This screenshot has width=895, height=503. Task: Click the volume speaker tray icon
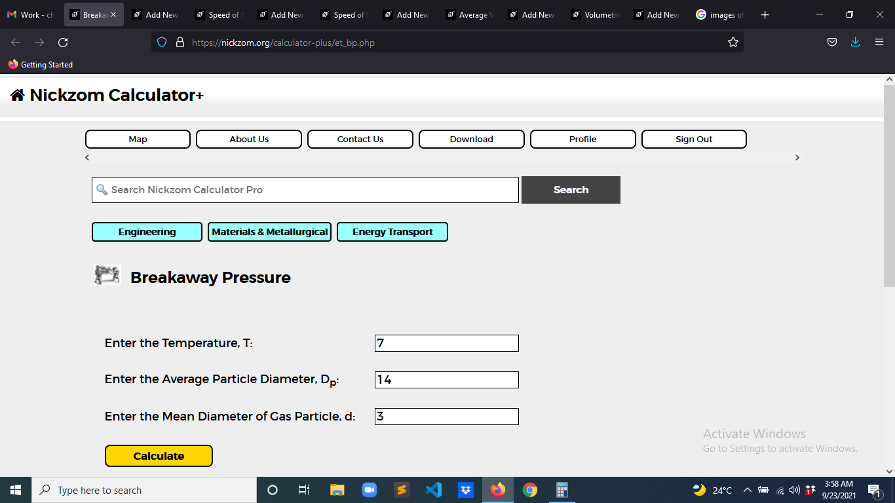tap(795, 490)
